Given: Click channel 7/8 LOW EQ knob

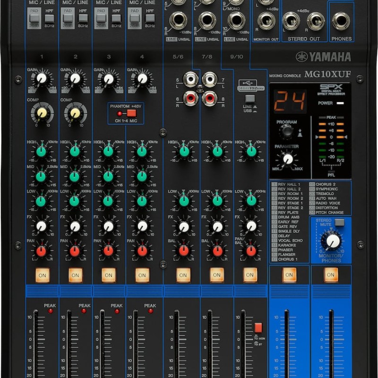Looking at the screenshot, I should coord(217,201).
